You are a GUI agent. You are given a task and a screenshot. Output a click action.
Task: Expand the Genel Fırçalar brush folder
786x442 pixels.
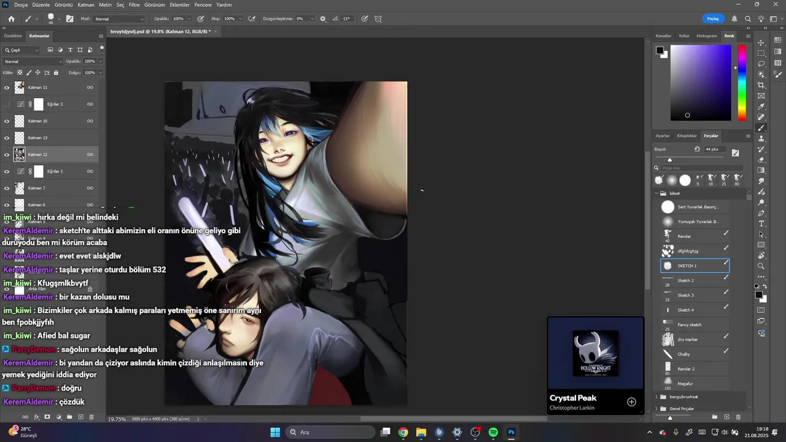pyautogui.click(x=656, y=408)
